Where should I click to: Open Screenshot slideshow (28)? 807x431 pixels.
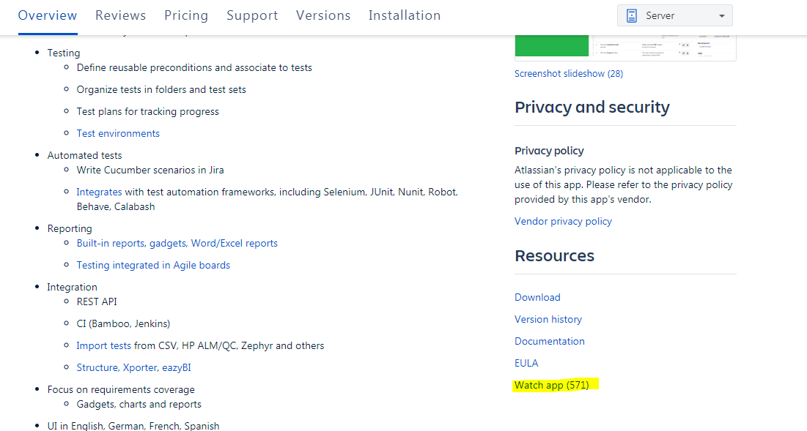coord(568,73)
